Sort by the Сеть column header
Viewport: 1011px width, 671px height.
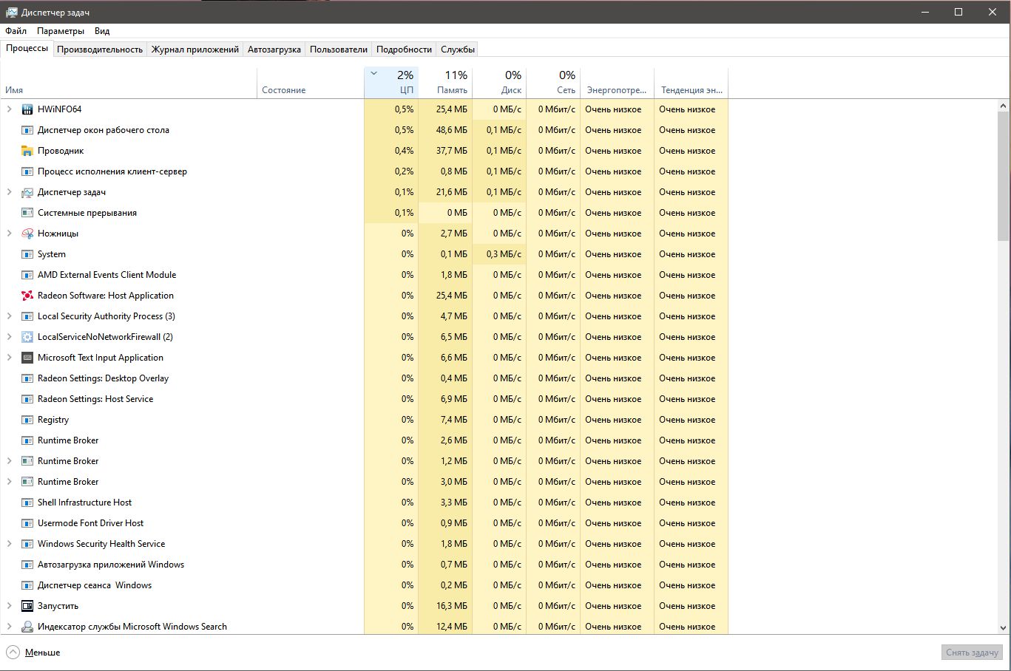[x=553, y=83]
